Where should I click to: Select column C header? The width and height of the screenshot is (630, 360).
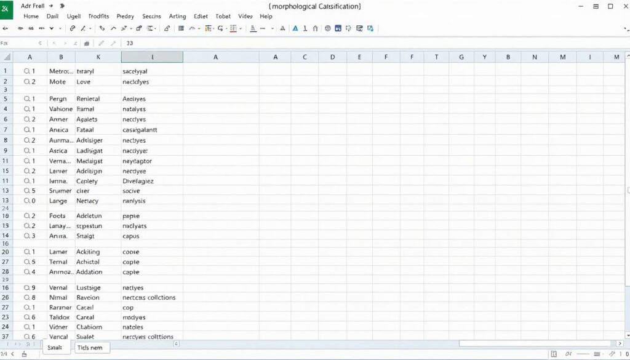click(305, 57)
